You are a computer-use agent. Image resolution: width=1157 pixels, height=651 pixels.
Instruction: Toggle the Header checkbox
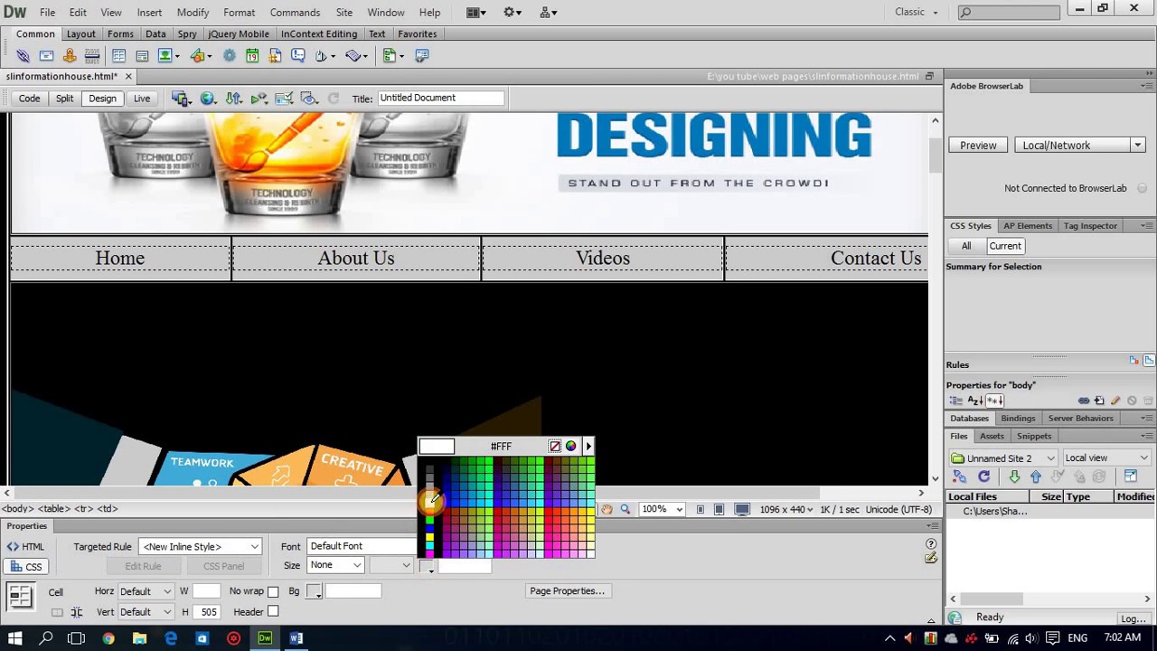pos(273,612)
